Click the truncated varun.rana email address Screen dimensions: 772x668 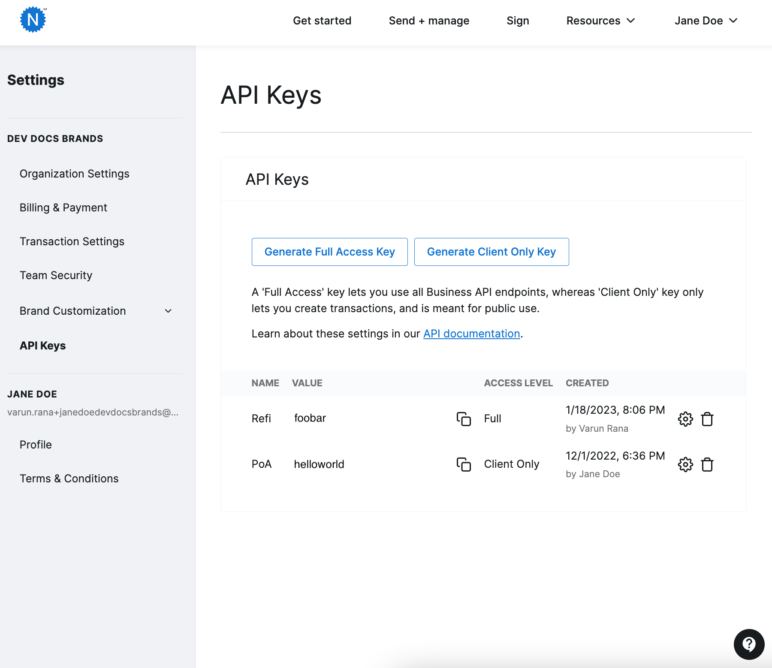[x=93, y=412]
